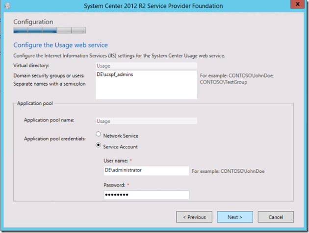Click the installer icon in the title bar
The width and height of the screenshot is (309, 233).
(7, 6)
